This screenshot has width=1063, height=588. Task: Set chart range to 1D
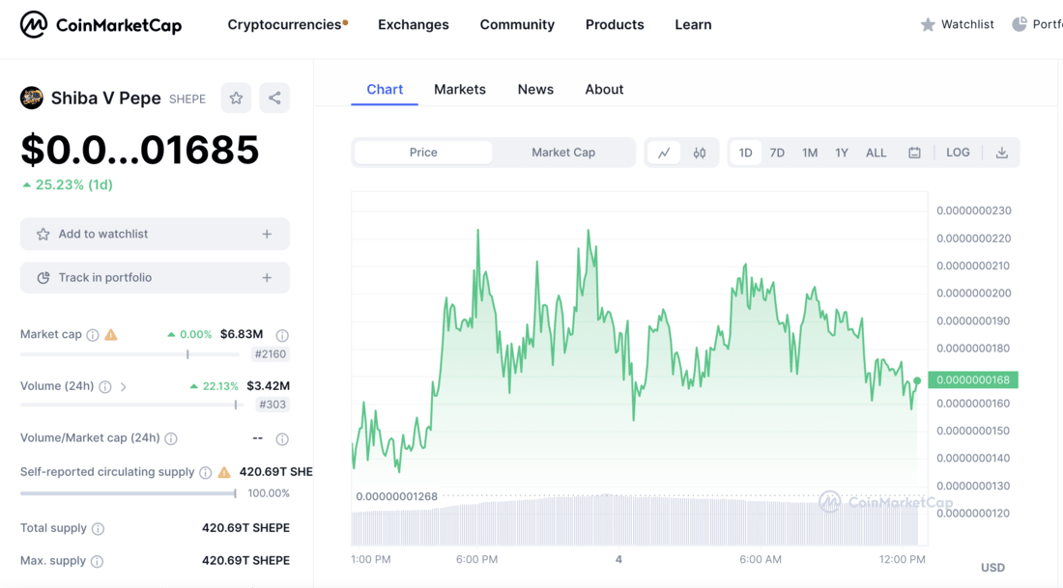(x=746, y=153)
